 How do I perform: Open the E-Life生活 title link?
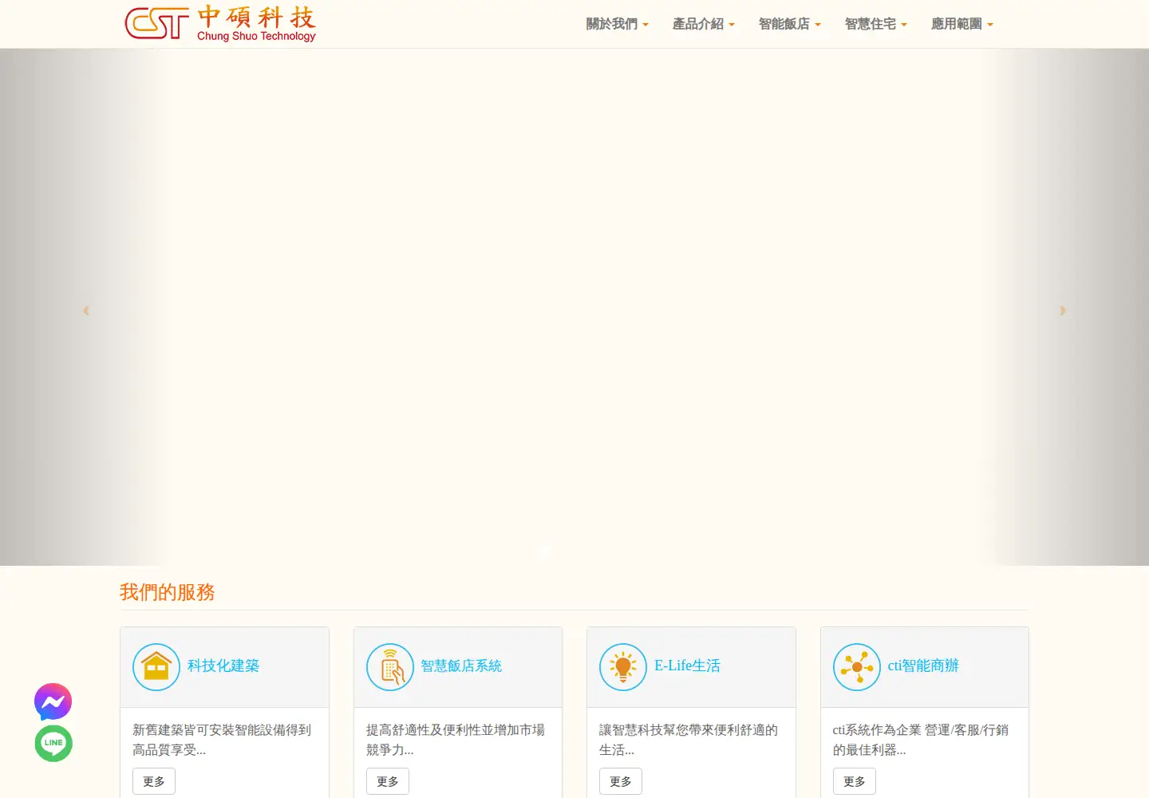pyautogui.click(x=688, y=666)
